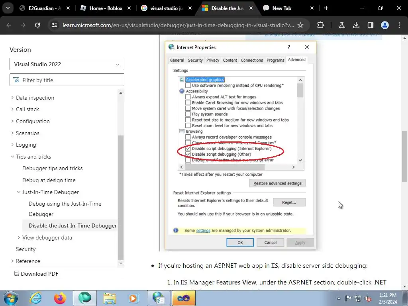This screenshot has height=306, width=408.
Task: Open a new browser tab with plus button
Action: 326,8
